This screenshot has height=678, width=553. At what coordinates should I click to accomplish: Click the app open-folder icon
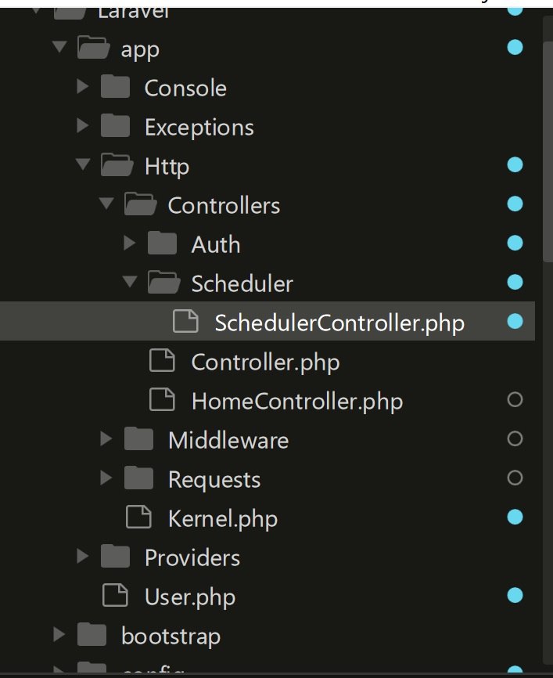[x=93, y=47]
